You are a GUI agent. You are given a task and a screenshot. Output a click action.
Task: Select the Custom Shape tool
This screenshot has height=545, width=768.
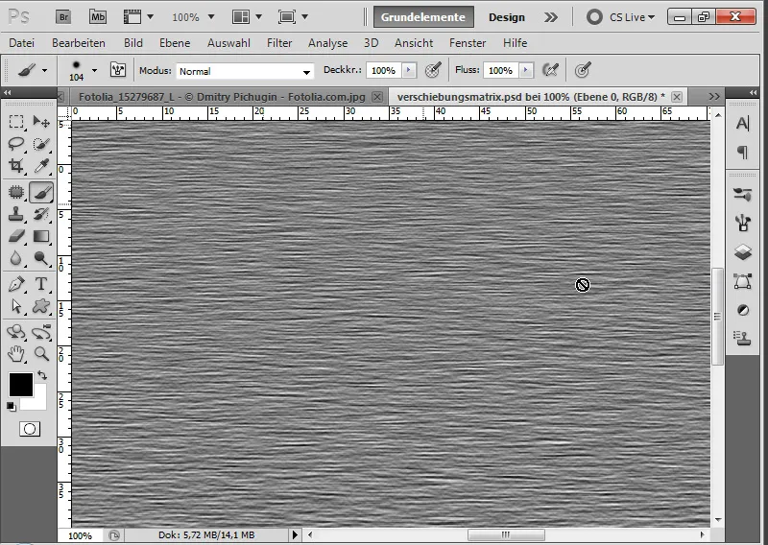(x=41, y=306)
